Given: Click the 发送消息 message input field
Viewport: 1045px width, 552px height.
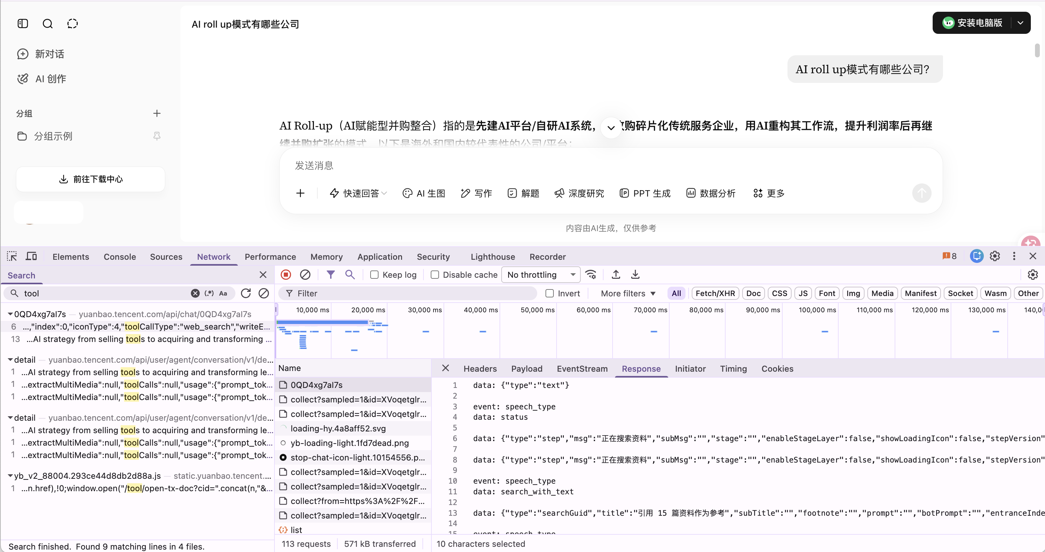Looking at the screenshot, I should pyautogui.click(x=610, y=166).
